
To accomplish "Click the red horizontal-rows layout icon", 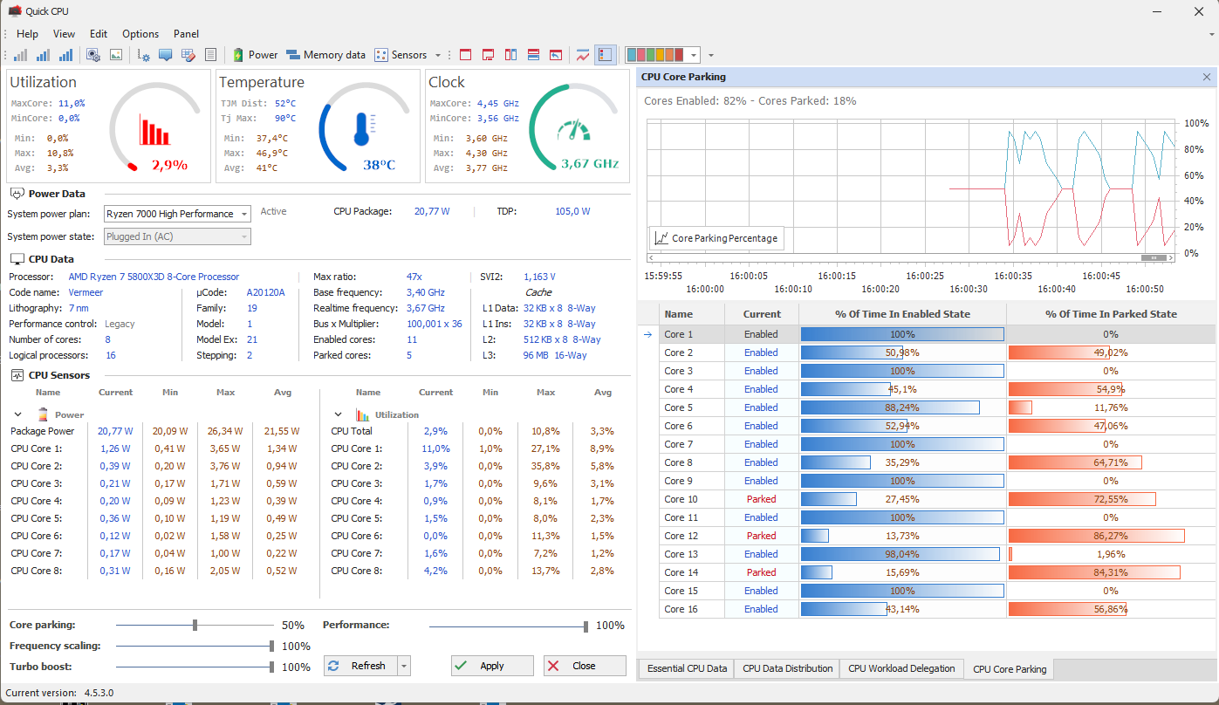I will [533, 55].
